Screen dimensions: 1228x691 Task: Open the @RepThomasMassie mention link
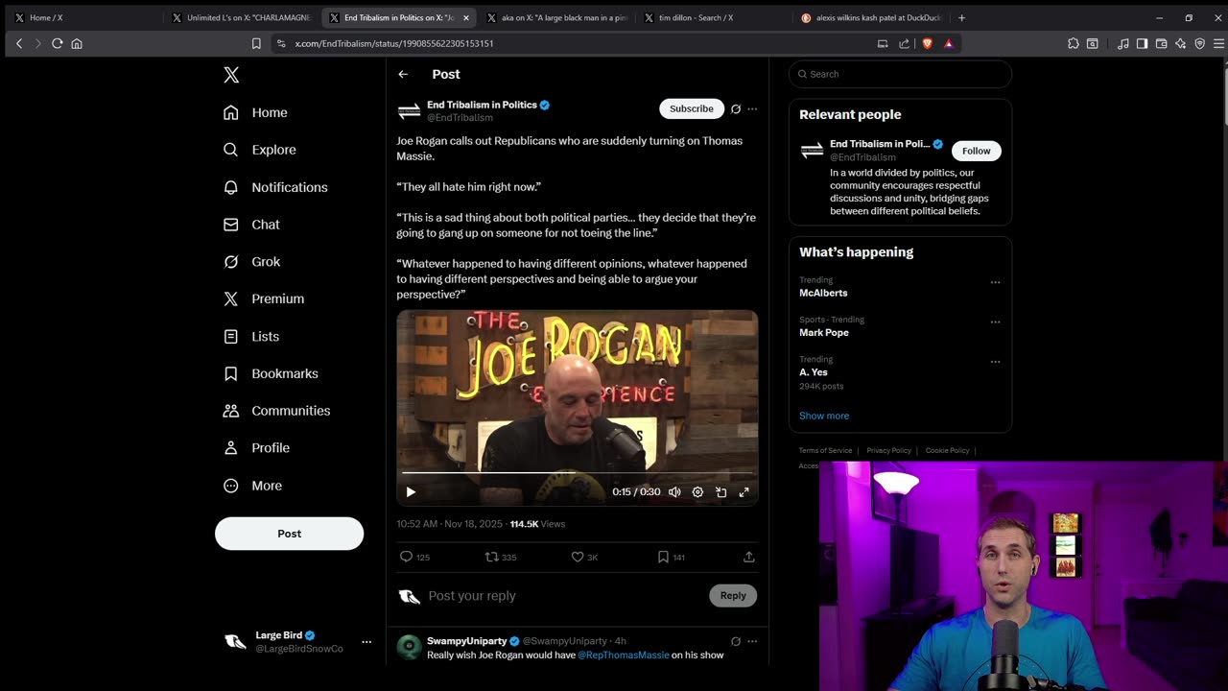click(x=624, y=655)
